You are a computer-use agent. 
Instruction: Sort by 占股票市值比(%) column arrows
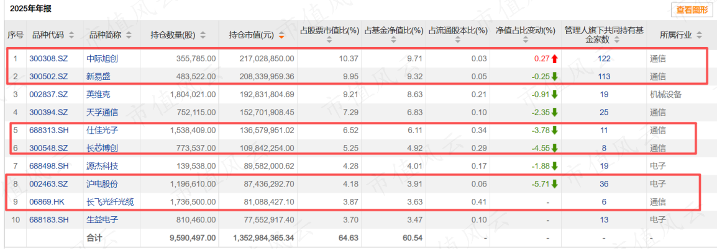[329, 40]
